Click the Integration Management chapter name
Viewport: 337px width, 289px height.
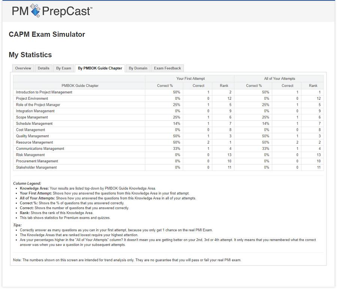(x=35, y=111)
